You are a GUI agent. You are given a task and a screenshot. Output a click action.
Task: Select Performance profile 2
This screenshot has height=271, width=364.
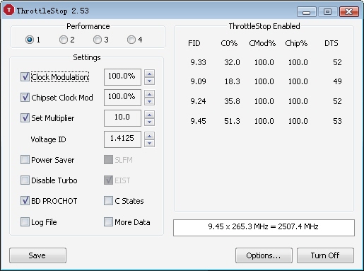[64, 40]
